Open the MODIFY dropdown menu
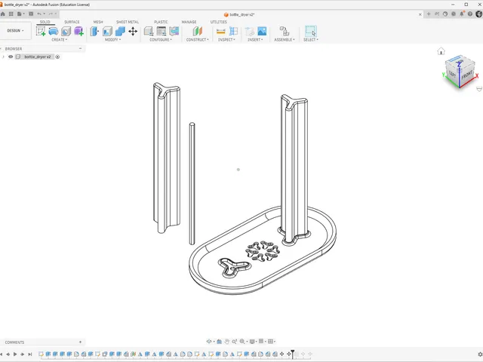 [x=112, y=40]
